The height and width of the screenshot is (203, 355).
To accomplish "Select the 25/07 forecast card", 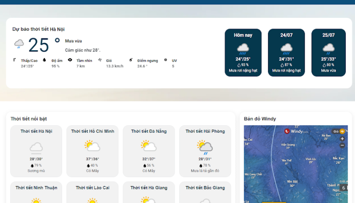I will point(328,53).
